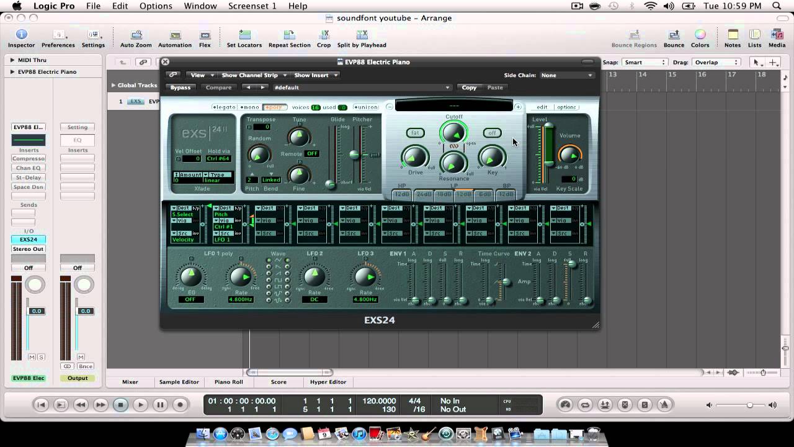Screen dimensions: 794x447
Task: Open the Side Chain dropdown
Action: (567, 75)
